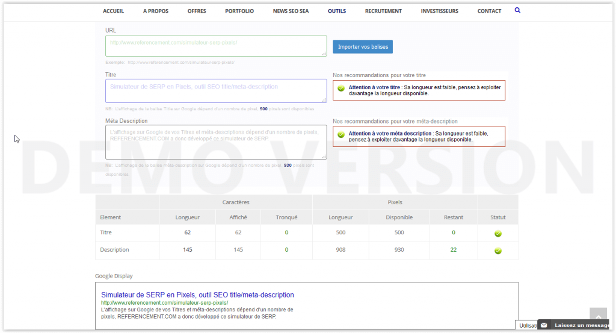Click inside the Méta Description textarea

pos(215,142)
